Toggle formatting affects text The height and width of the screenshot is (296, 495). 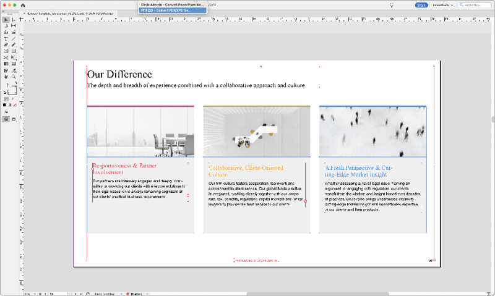coord(13,99)
